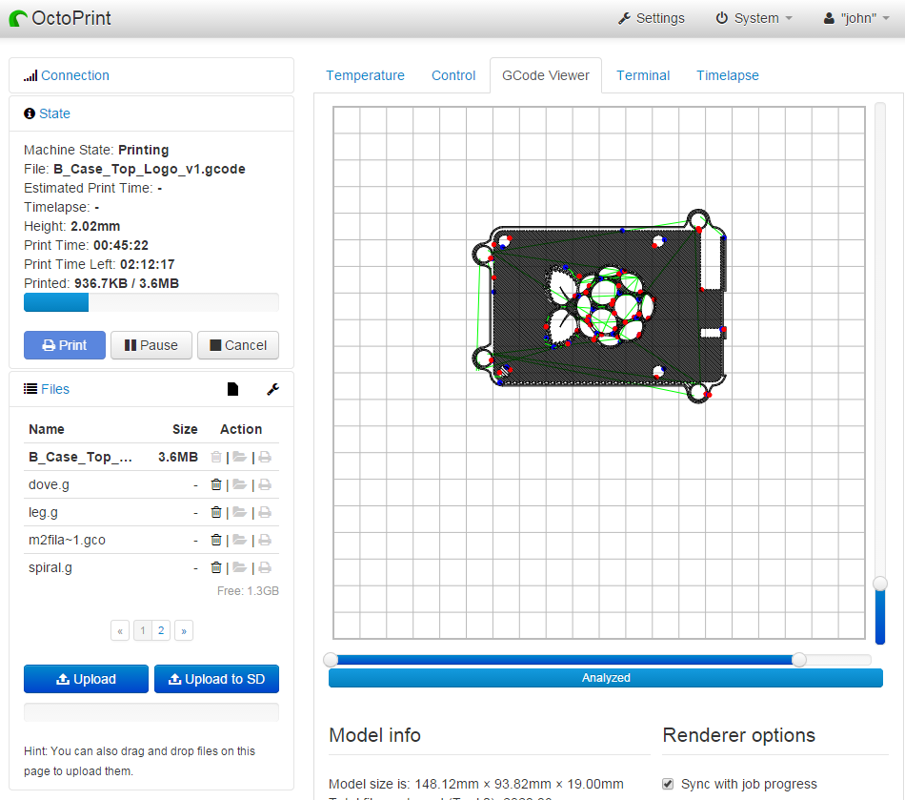This screenshot has width=905, height=800.
Task: Open the Terminal tab
Action: [x=643, y=75]
